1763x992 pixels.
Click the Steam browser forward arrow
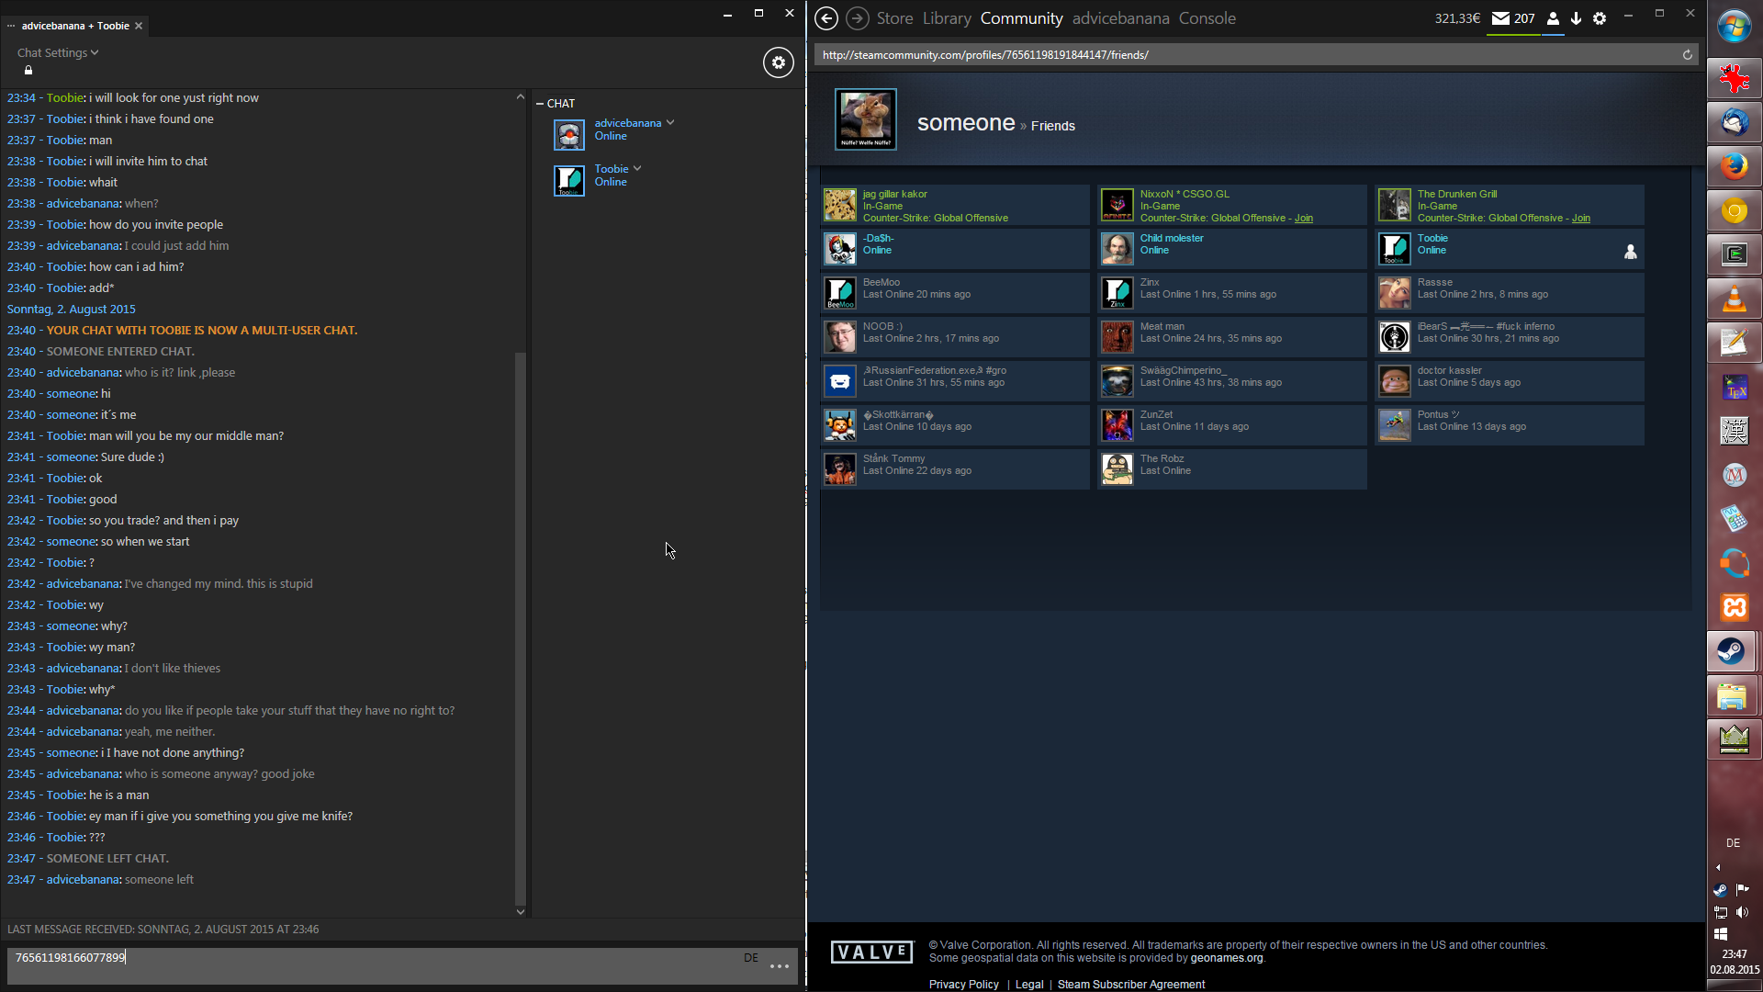[857, 18]
